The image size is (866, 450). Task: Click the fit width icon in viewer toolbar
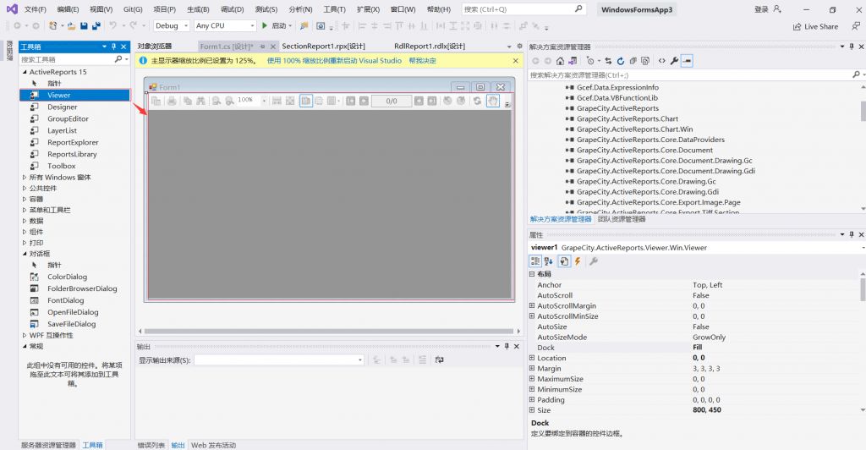tap(277, 101)
